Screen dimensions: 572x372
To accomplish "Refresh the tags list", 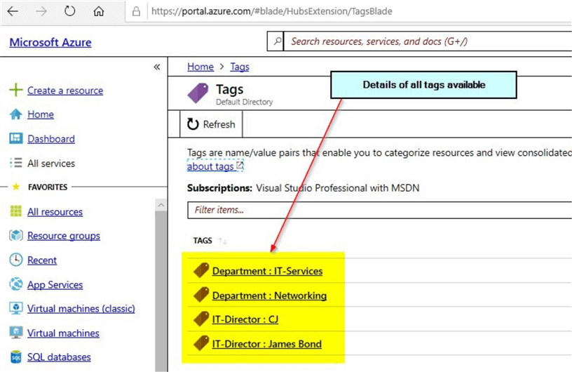I will point(211,124).
